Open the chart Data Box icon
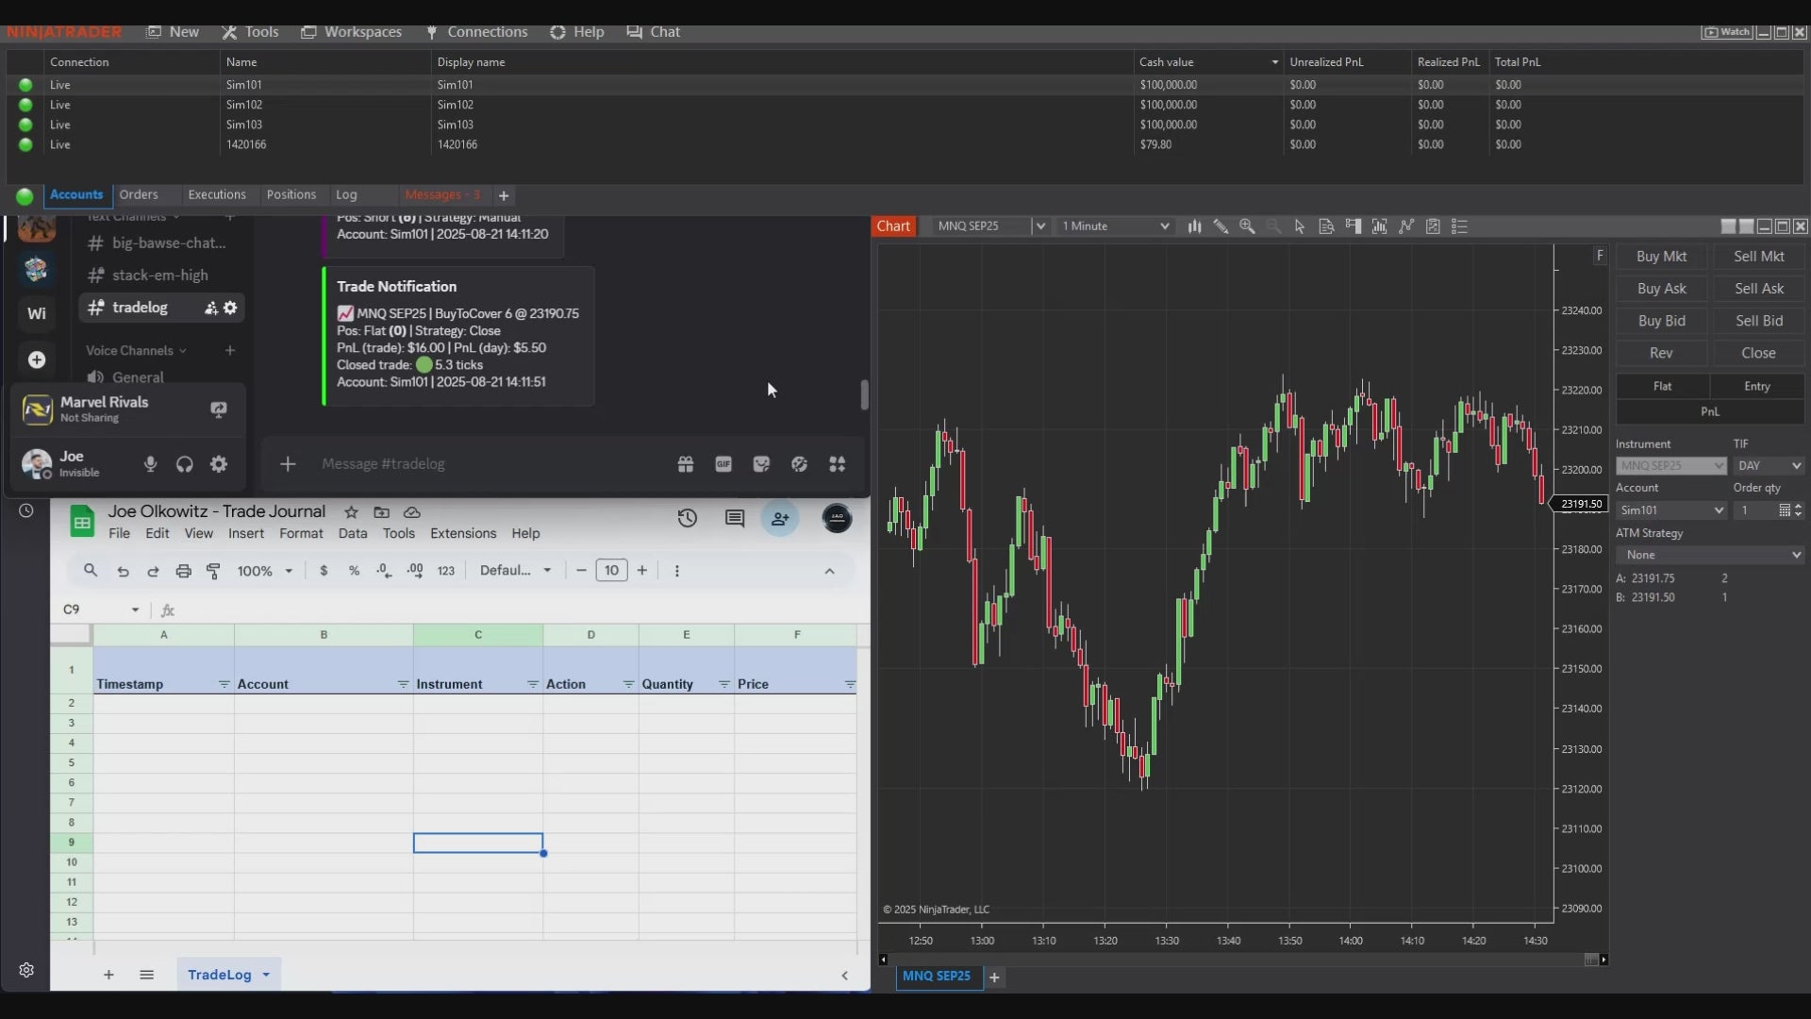Screen dimensions: 1811x1019 pos(1326,226)
